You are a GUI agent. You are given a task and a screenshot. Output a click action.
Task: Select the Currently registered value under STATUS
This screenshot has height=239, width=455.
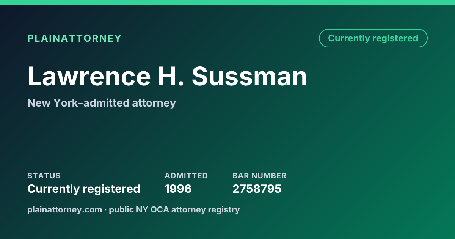coord(84,189)
